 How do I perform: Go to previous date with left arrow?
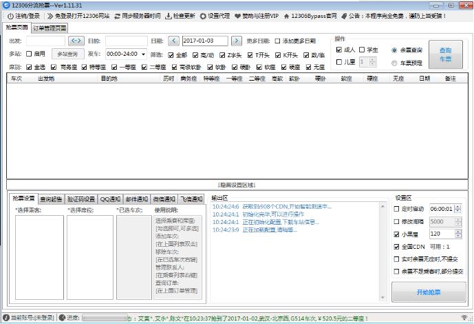(x=174, y=41)
